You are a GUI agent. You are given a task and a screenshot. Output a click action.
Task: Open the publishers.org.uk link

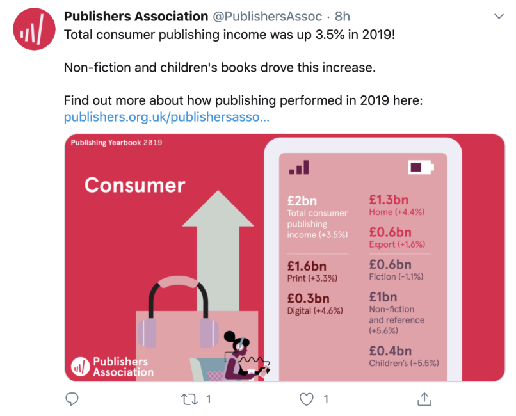click(166, 118)
